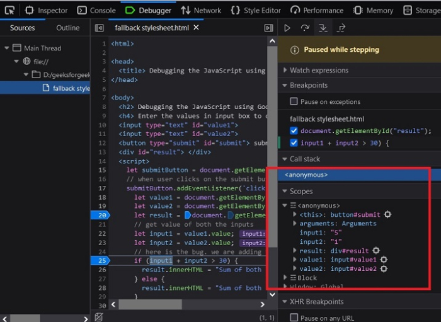Click the Step In icon

[x=323, y=28]
